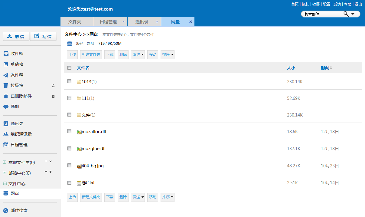The image size is (365, 217).
Task: Toggle the select-all checkbox in the file header
Action: 70,68
